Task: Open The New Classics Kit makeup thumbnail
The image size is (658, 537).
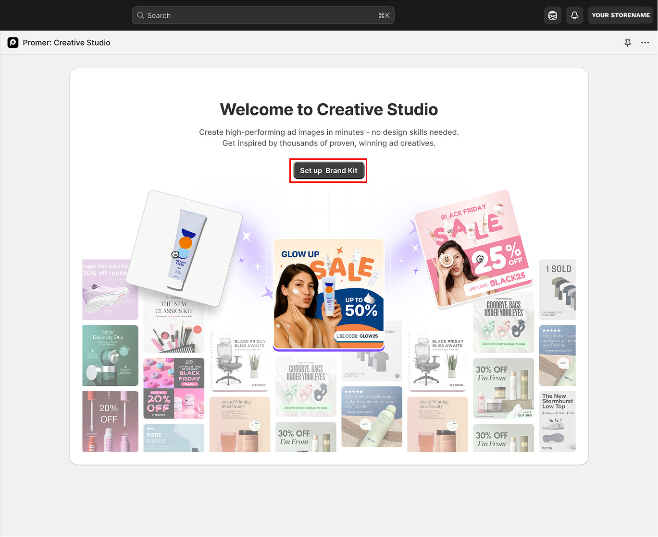Action: point(174,324)
